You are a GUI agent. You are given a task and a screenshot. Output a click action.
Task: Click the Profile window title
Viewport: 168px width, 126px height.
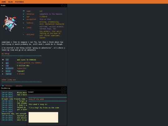click(x=3, y=6)
